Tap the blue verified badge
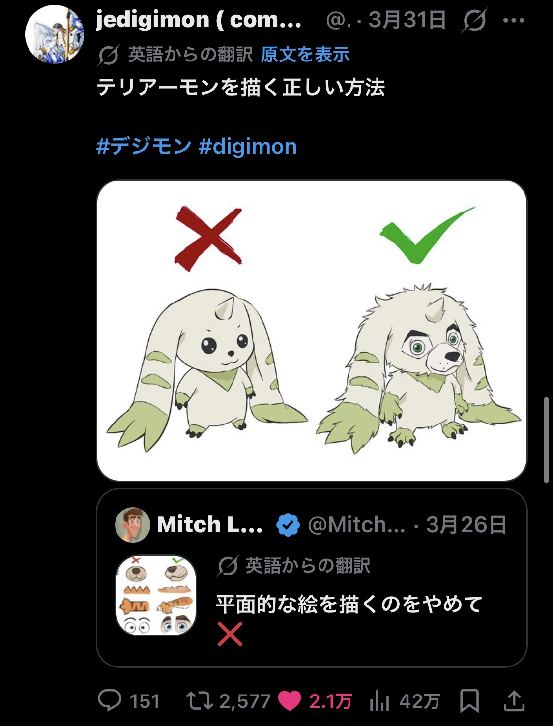 click(288, 525)
